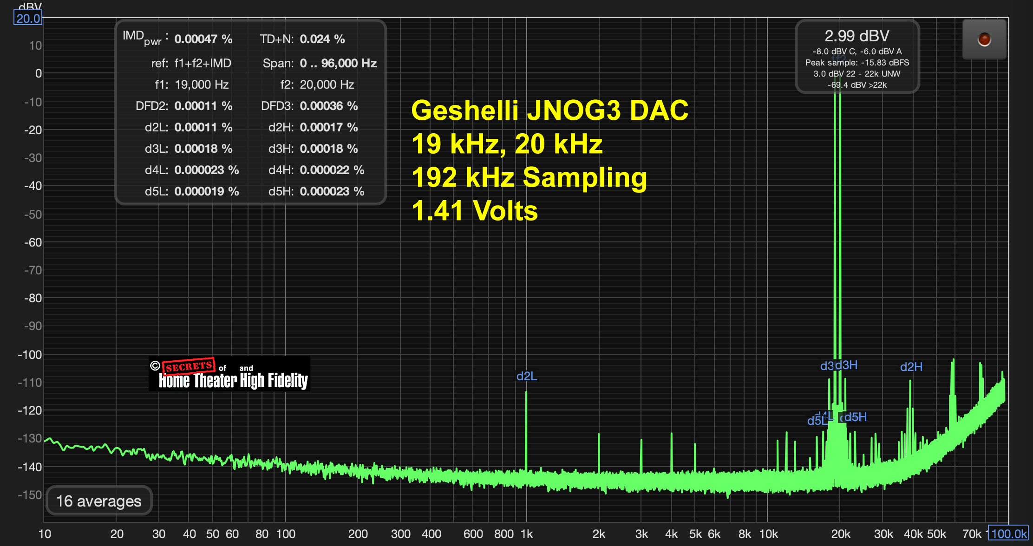Select the d5H distortion marker label

pos(856,417)
